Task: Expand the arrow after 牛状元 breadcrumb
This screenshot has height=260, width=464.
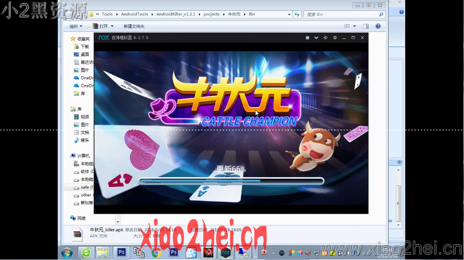Action: click(x=245, y=14)
